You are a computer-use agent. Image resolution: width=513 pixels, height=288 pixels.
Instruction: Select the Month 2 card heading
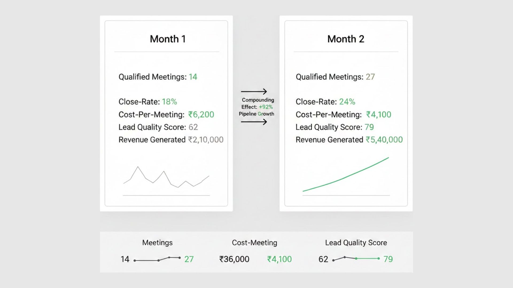pyautogui.click(x=346, y=39)
